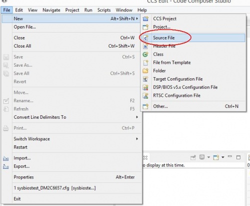
Task: Expand Convert Line Delimiters To submenu
Action: (x=71, y=117)
